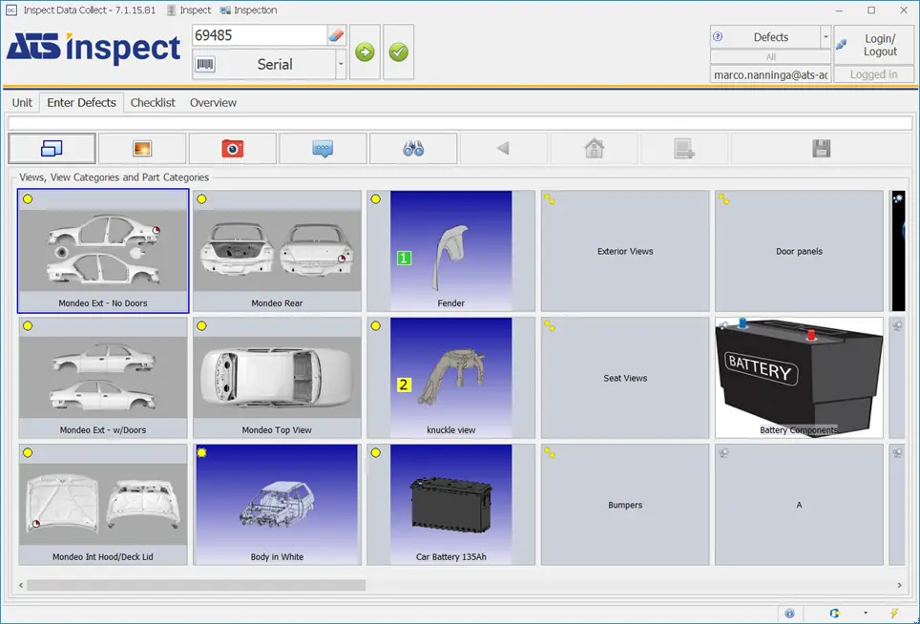Click the blue help icon beside Defects
This screenshot has width=920, height=624.
click(x=718, y=37)
